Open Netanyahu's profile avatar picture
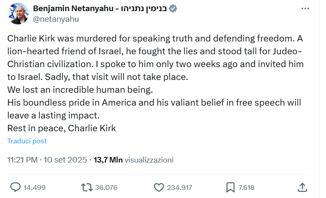This screenshot has height=198, width=326. [18, 14]
